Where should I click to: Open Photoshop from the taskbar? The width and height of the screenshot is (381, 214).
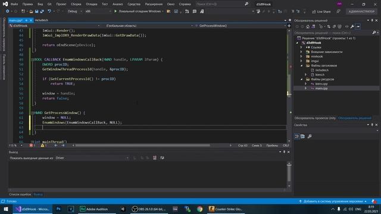pos(58,209)
